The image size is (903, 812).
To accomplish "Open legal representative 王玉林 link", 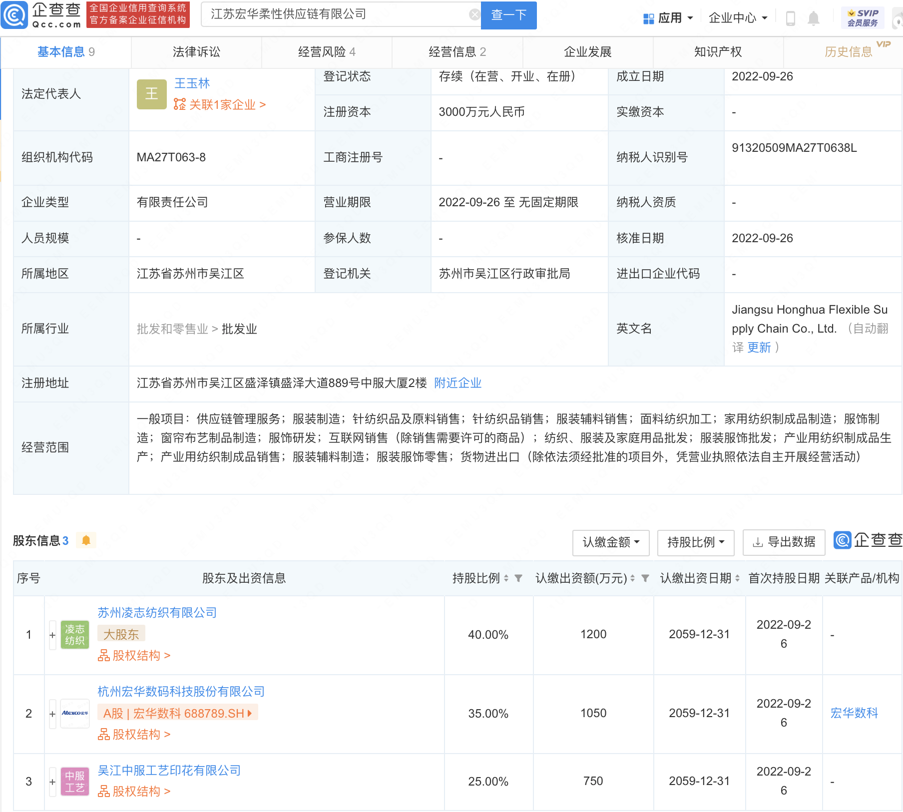I will pyautogui.click(x=192, y=83).
